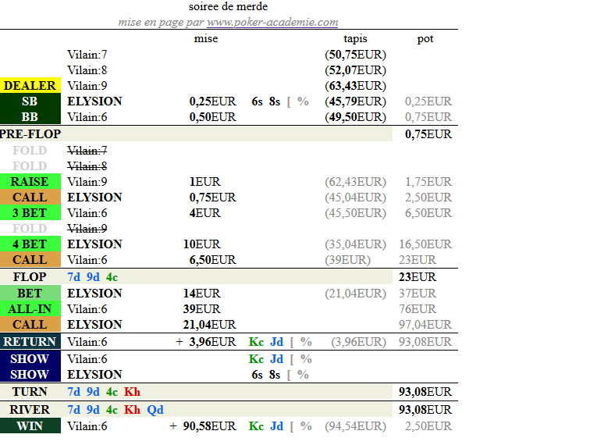The width and height of the screenshot is (590, 445).
Task: Select the RIVER section label
Action: [30, 409]
